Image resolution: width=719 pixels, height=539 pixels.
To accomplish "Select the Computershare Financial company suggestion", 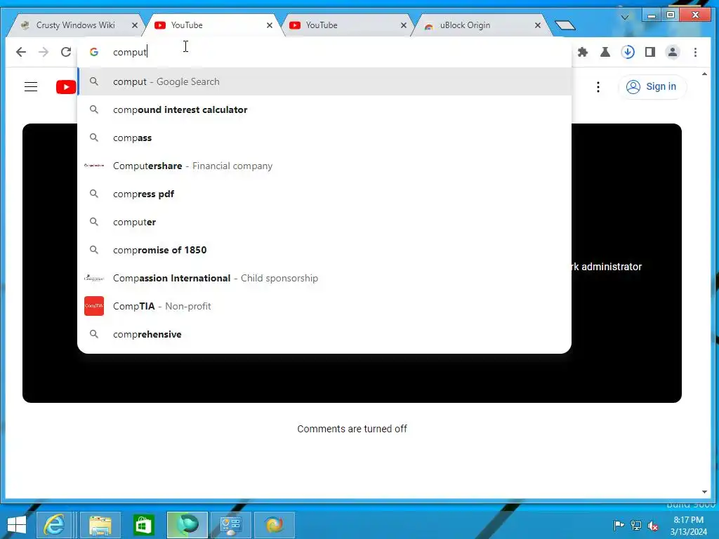I will (324, 166).
